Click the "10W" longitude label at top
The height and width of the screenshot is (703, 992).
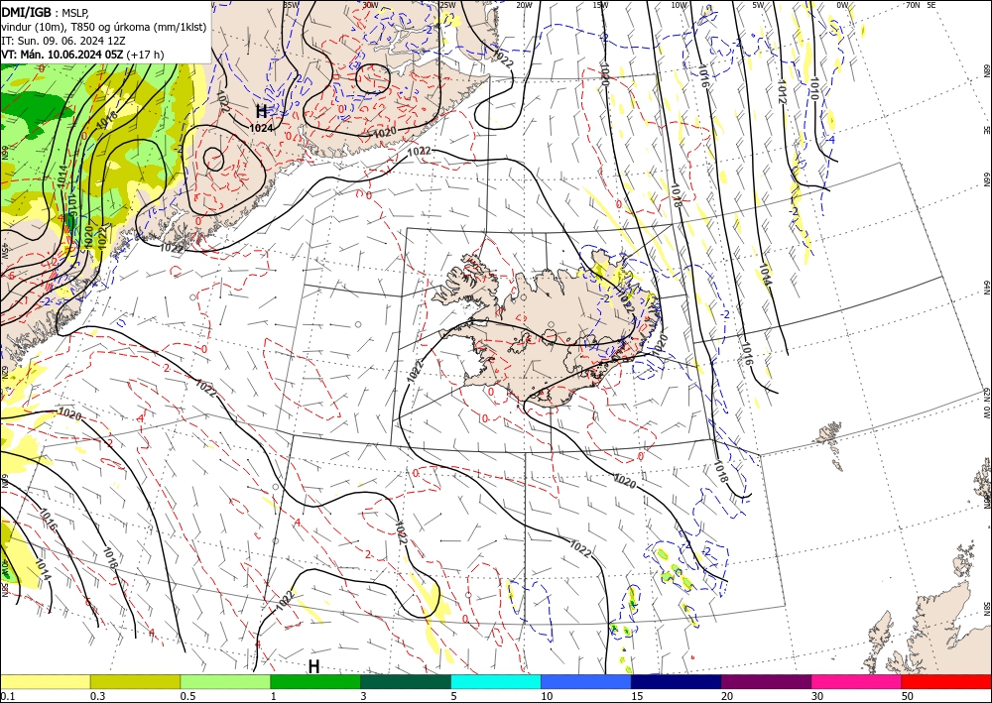point(679,5)
